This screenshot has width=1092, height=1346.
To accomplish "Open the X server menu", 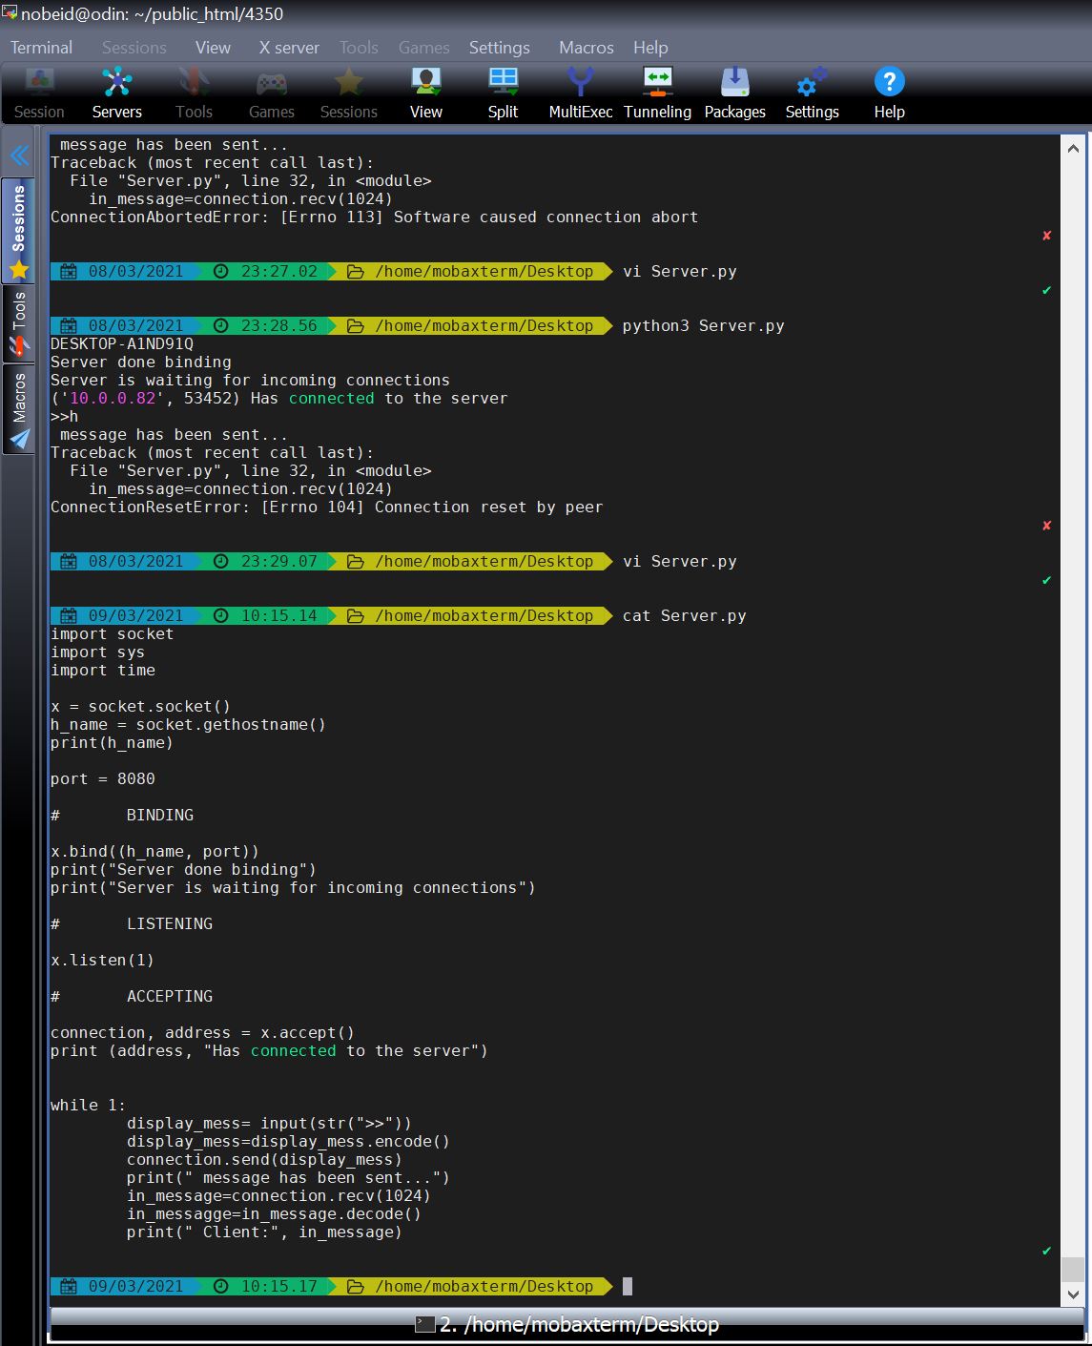I will pyautogui.click(x=289, y=48).
